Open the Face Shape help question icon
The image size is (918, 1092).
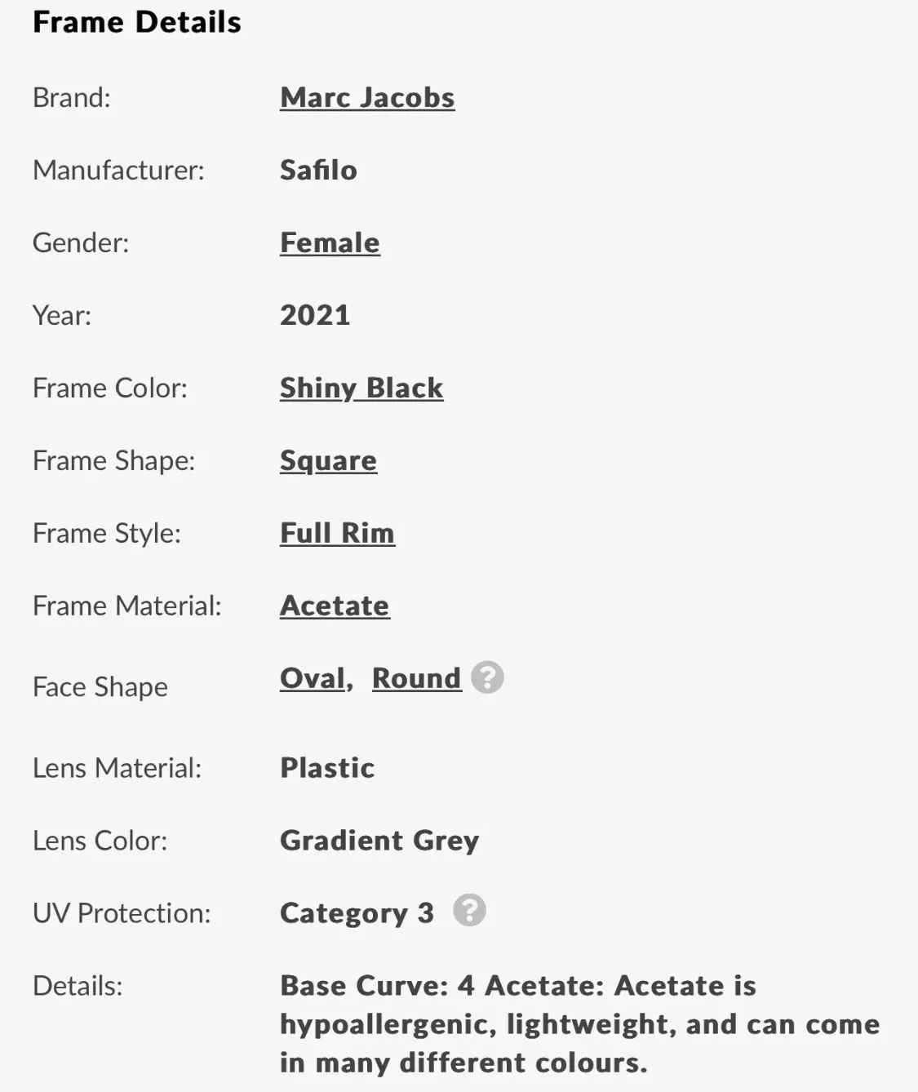click(487, 677)
